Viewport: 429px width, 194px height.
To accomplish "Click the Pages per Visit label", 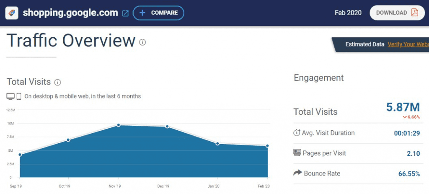I will pyautogui.click(x=324, y=153).
